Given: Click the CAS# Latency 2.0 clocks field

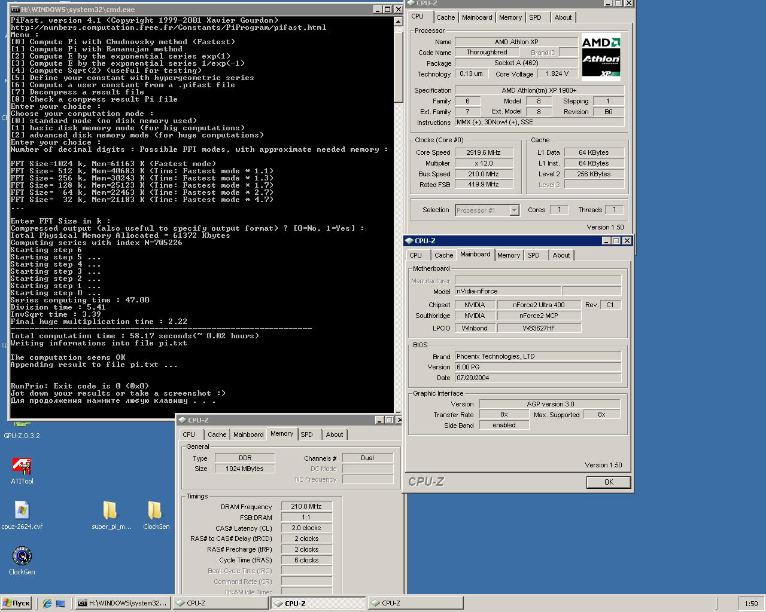Looking at the screenshot, I should pos(306,528).
